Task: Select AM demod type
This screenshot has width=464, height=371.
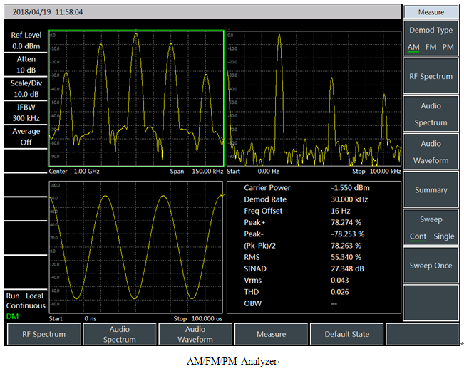Action: pyautogui.click(x=413, y=47)
